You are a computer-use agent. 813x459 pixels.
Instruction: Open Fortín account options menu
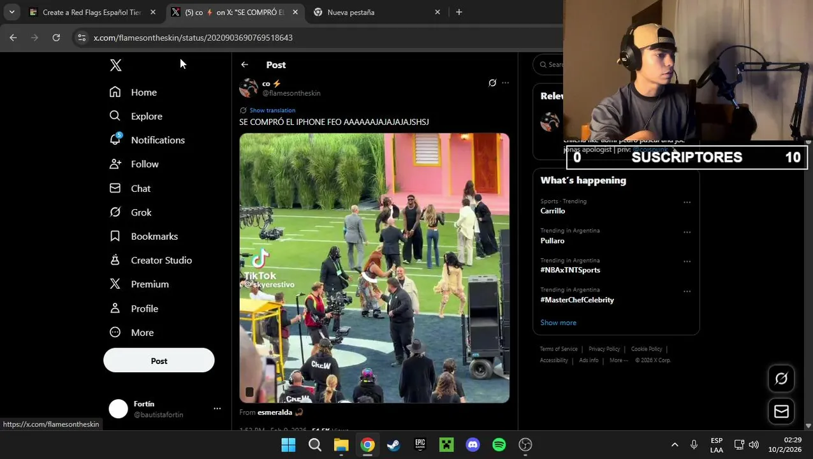coord(217,409)
